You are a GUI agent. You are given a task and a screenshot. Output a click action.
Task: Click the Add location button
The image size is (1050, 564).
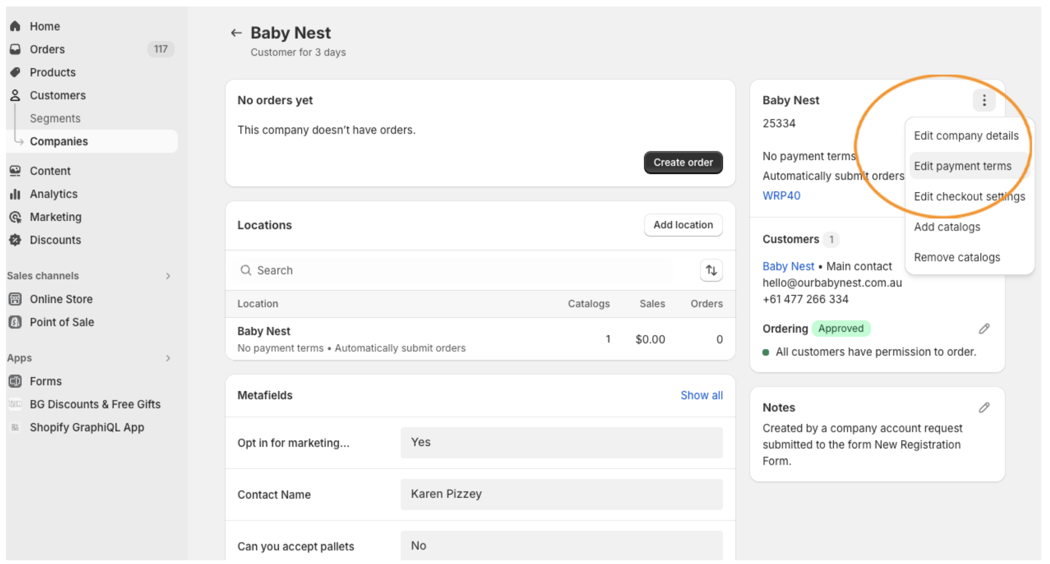pyautogui.click(x=683, y=225)
